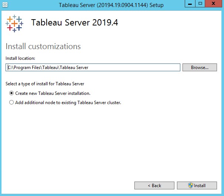This screenshot has height=196, width=224.
Task: Click the setup icon in title bar corner
Action: click(5, 5)
